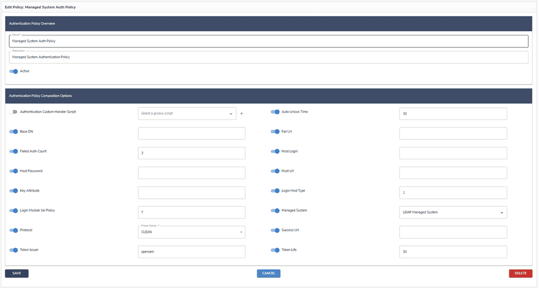Click the Login Mod Type field

tap(453, 193)
